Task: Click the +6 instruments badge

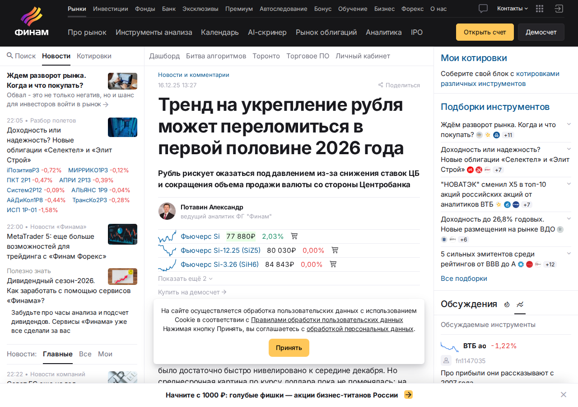Action: tap(464, 239)
